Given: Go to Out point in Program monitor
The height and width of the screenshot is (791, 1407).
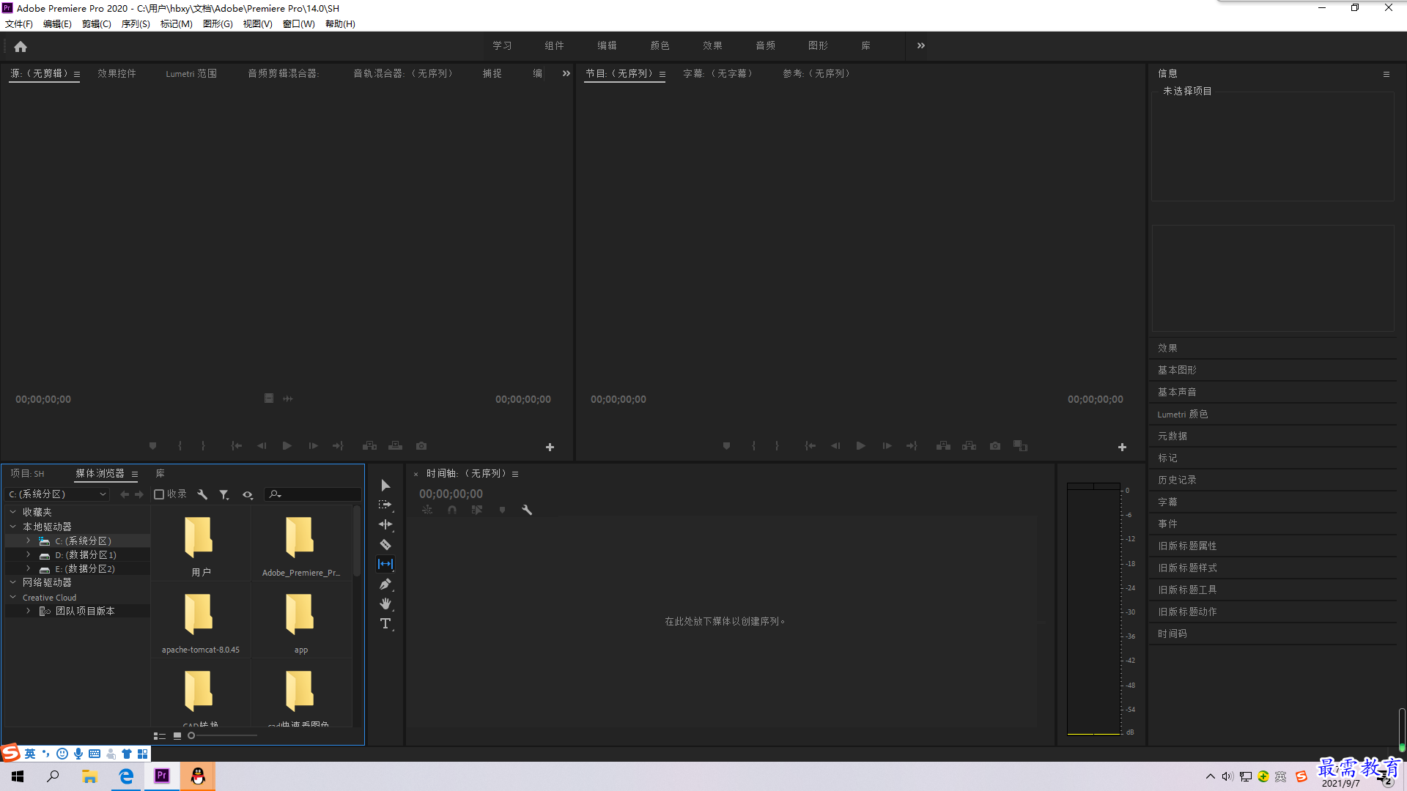Looking at the screenshot, I should [x=912, y=445].
